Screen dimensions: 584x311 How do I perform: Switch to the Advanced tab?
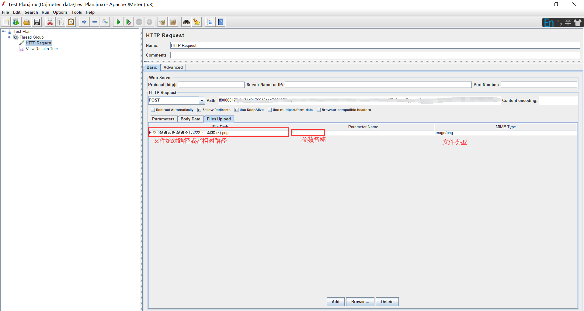pyautogui.click(x=173, y=67)
